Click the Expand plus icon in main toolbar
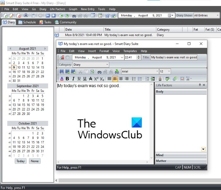The width and height of the screenshot is (221, 190). pos(54,15)
